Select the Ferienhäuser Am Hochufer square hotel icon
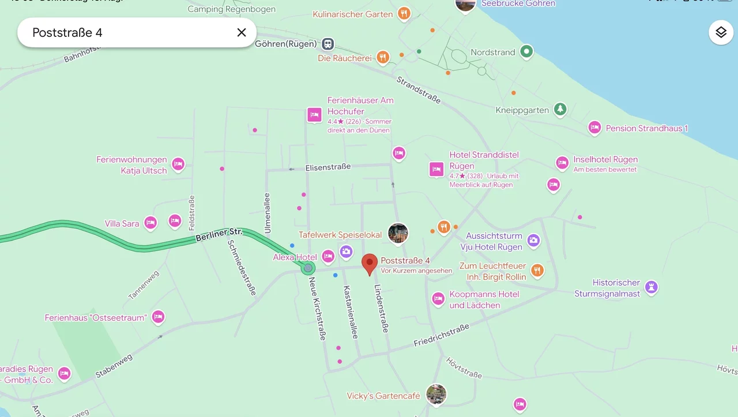 click(314, 115)
